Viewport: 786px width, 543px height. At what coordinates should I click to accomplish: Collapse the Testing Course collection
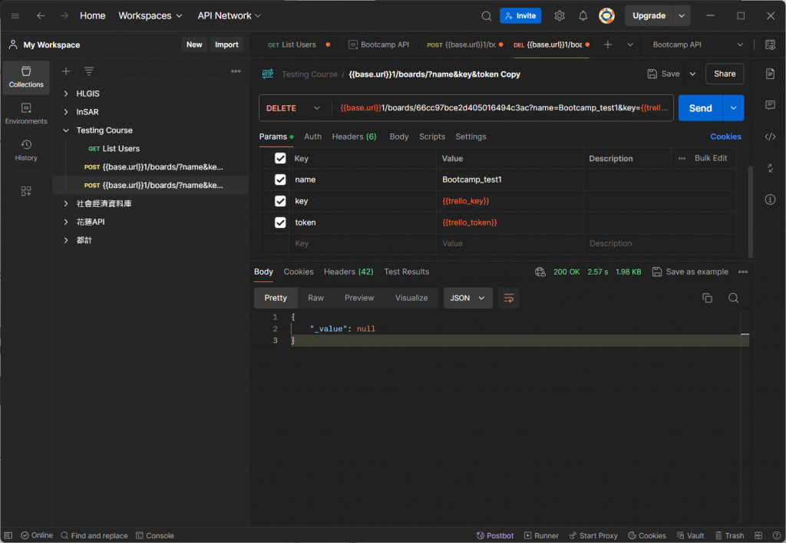tap(66, 130)
